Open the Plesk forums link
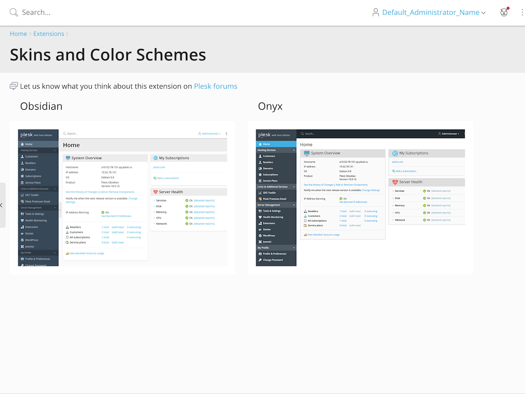This screenshot has height=394, width=525. (x=215, y=86)
